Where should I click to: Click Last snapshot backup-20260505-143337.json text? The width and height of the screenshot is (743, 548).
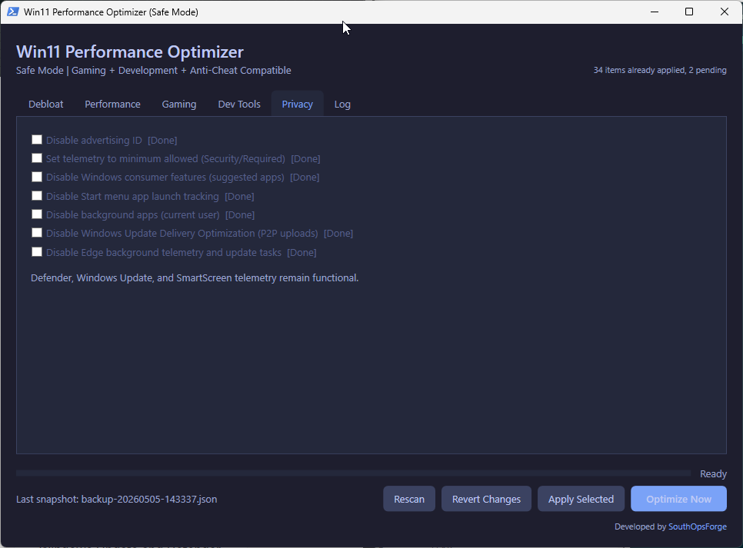(x=117, y=500)
